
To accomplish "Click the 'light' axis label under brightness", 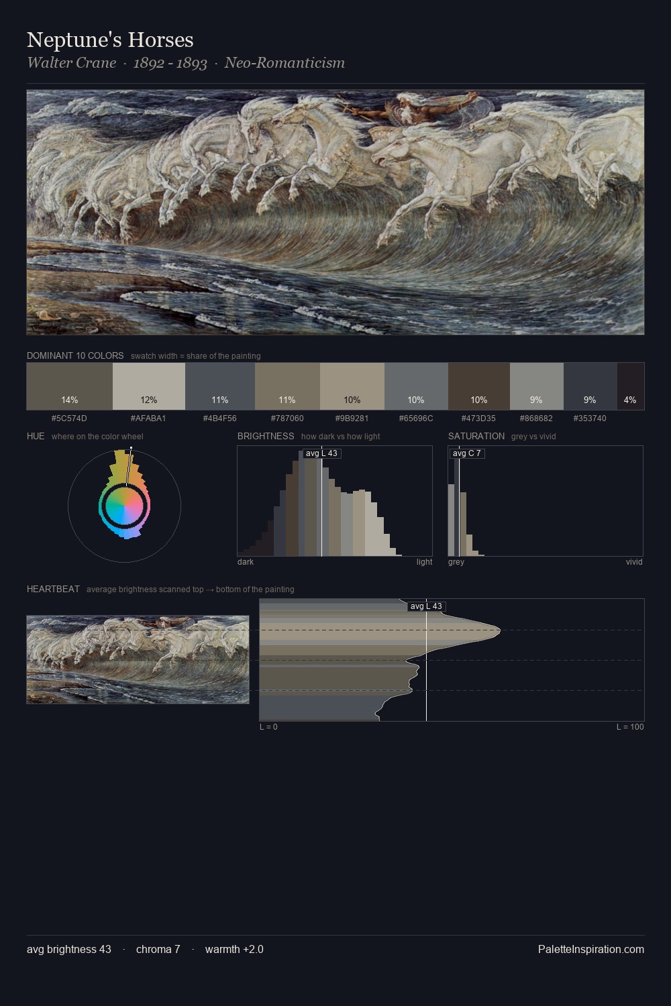I will 424,562.
